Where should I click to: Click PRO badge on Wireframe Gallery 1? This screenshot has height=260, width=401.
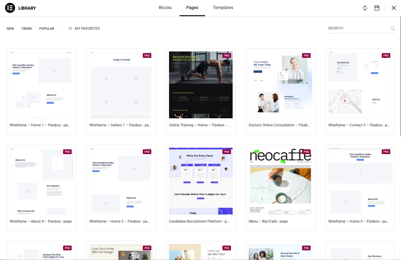[147, 55]
